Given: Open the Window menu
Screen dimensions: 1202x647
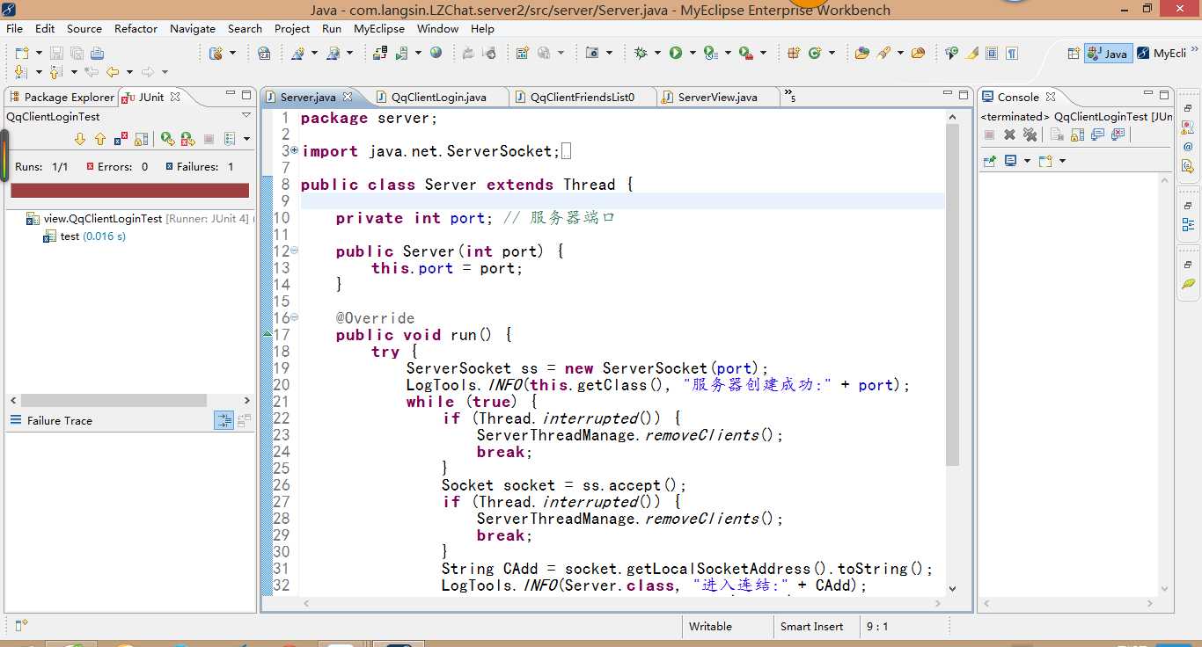Looking at the screenshot, I should 437,28.
